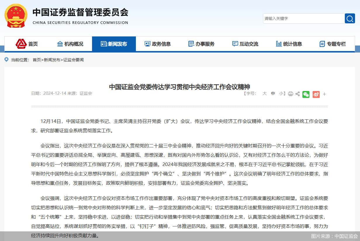This screenshot has width=360, height=241.
Task: Go to 证监会要闻 in the breadcrumb
Action: 73,60
